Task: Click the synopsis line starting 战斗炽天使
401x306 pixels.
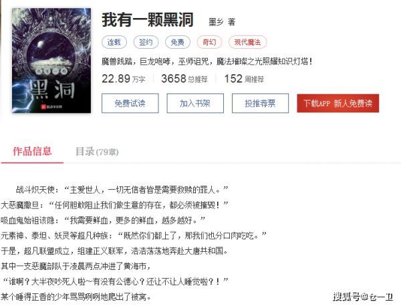Action: coord(122,190)
